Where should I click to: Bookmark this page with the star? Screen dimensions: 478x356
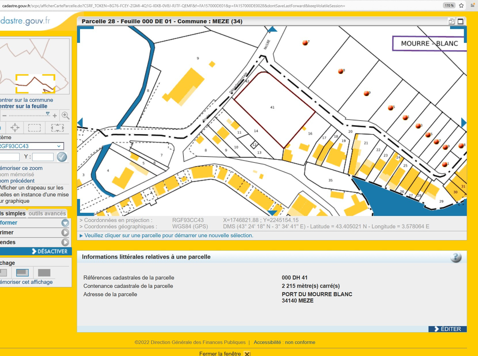coord(461,5)
